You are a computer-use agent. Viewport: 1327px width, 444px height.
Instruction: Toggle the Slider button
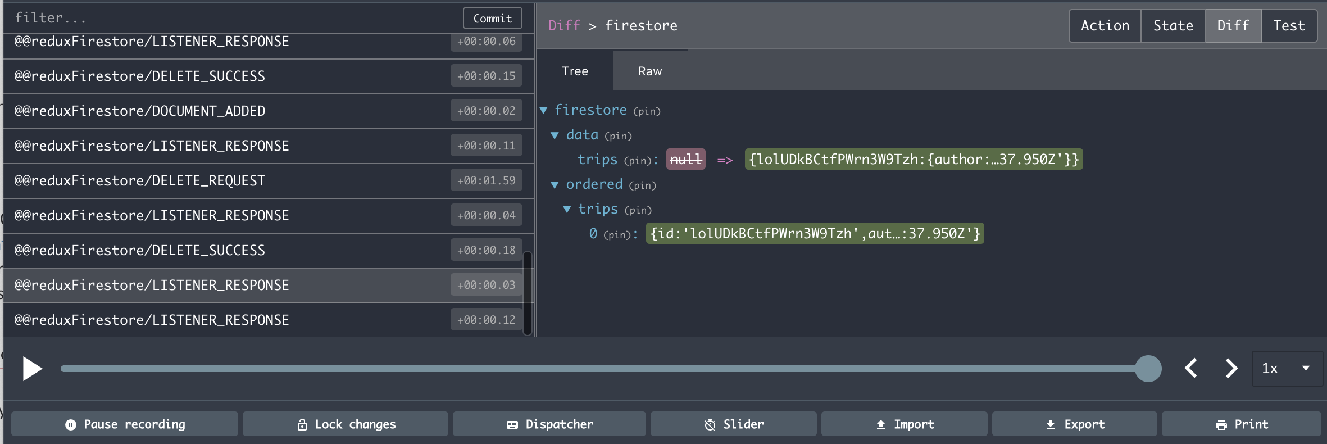733,424
